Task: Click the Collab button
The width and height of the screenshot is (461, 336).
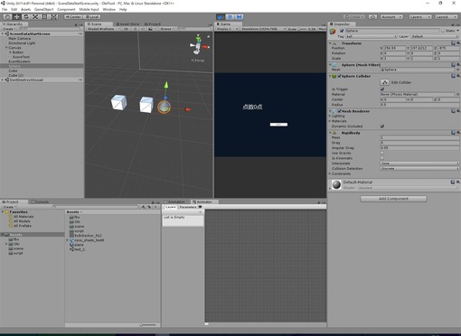Action: (x=354, y=17)
